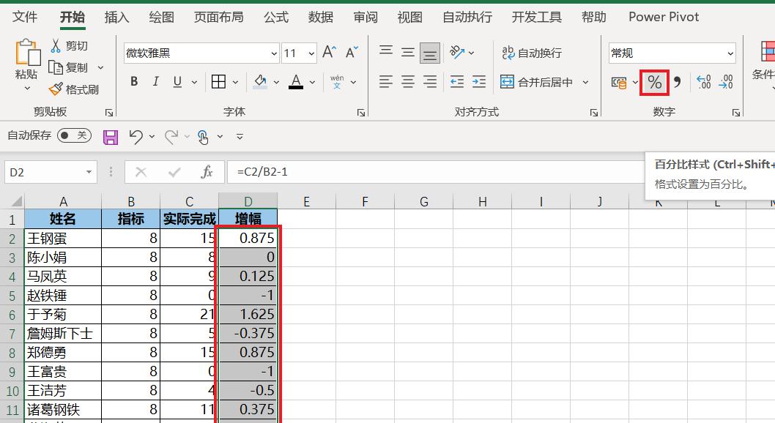Open the font name dropdown
Image resolution: width=775 pixels, height=423 pixels.
pyautogui.click(x=274, y=53)
